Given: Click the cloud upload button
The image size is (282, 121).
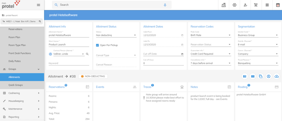Looking at the screenshot, I should (277, 77).
